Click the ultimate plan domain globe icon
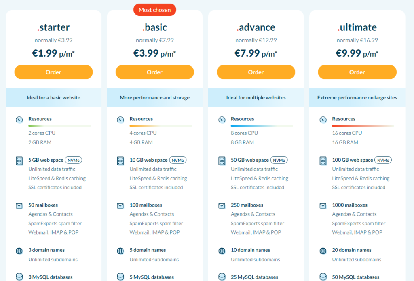Image resolution: width=414 pixels, height=281 pixels. pos(323,251)
